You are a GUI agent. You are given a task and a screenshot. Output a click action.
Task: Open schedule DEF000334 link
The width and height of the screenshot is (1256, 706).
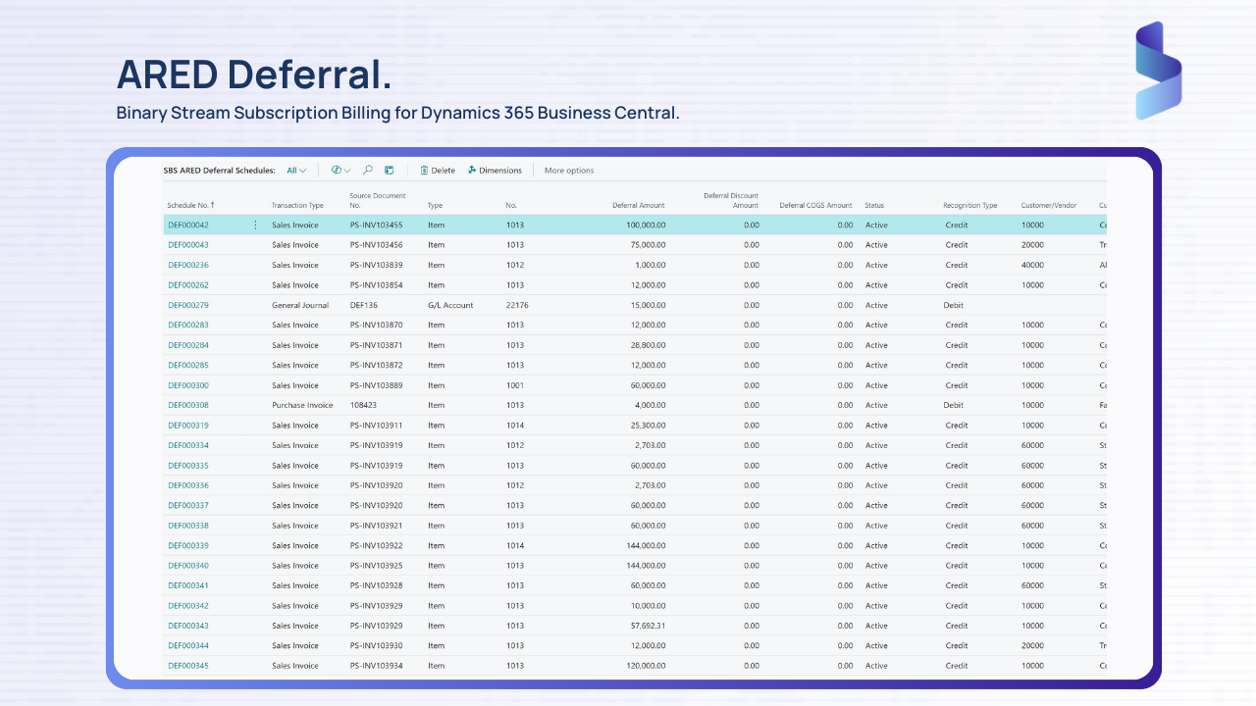pos(188,445)
